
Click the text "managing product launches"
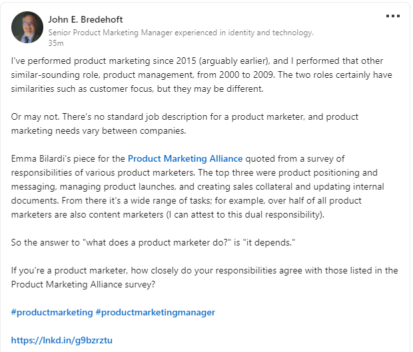click(x=105, y=186)
